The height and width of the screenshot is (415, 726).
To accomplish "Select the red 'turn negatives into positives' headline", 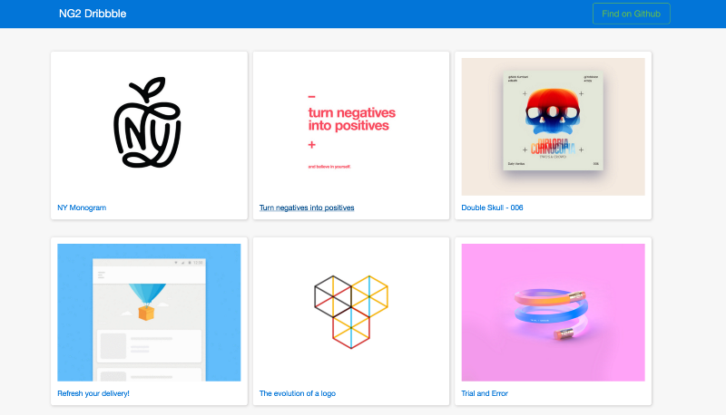I will 352,120.
